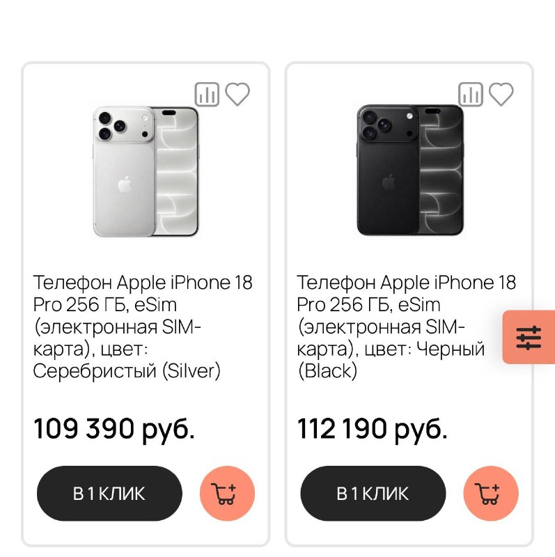Open the filters panel with sliders icon
The image size is (555, 557).
(x=529, y=337)
